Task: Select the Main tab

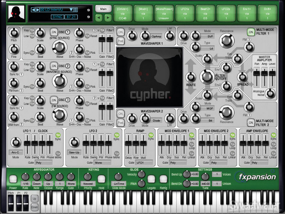Action: click(x=103, y=9)
